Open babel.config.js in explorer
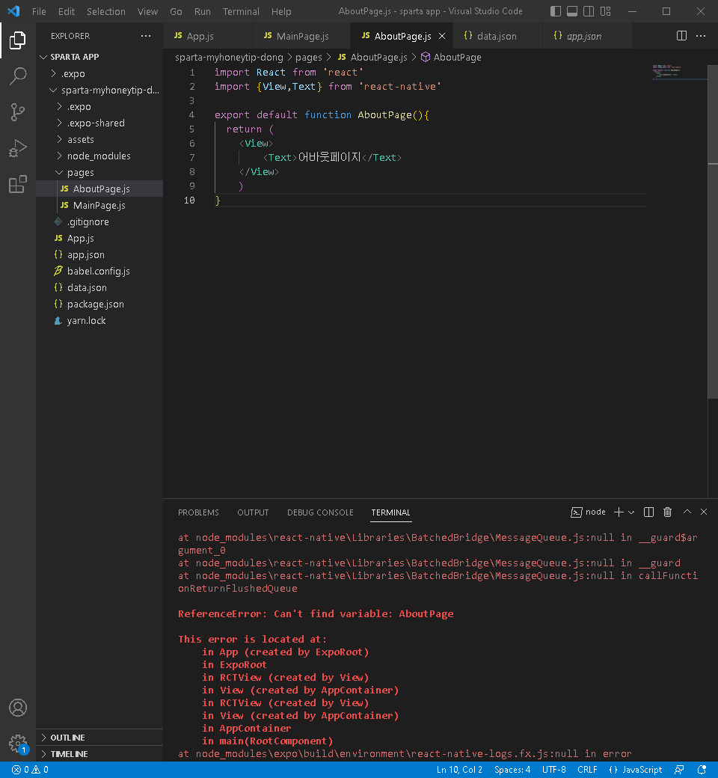Viewport: 718px width, 778px height. point(99,271)
